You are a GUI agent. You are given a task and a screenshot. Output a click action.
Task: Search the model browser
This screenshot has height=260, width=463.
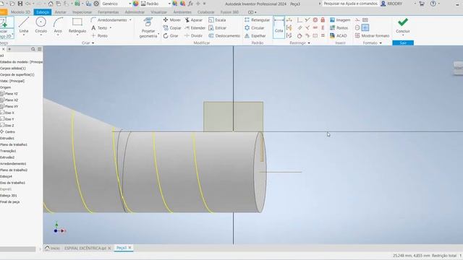pos(33,49)
